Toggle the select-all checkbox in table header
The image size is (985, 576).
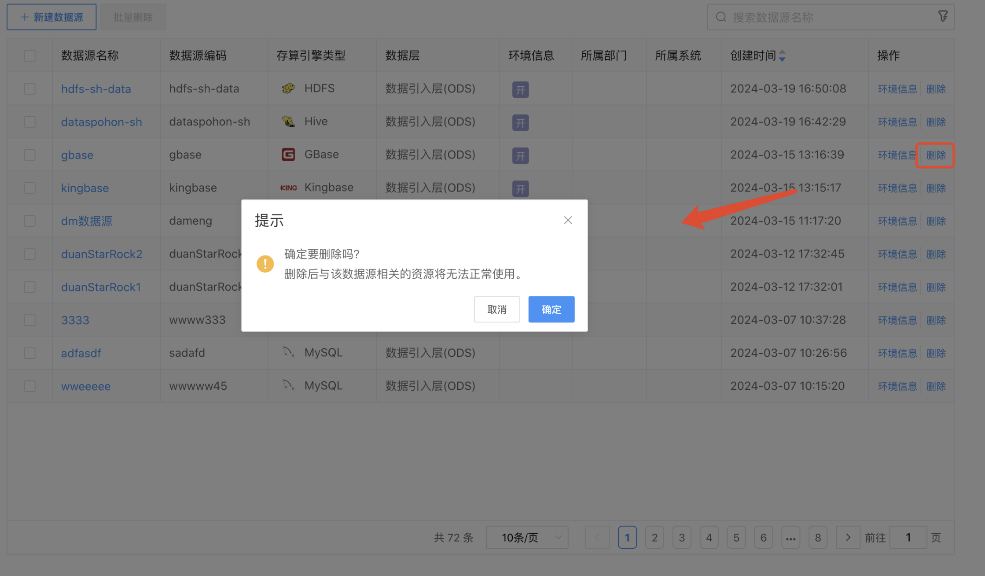[x=29, y=55]
